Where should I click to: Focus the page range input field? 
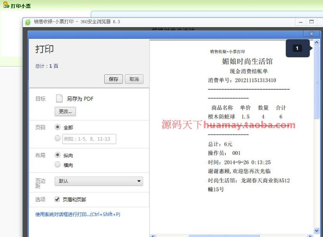coord(89,139)
